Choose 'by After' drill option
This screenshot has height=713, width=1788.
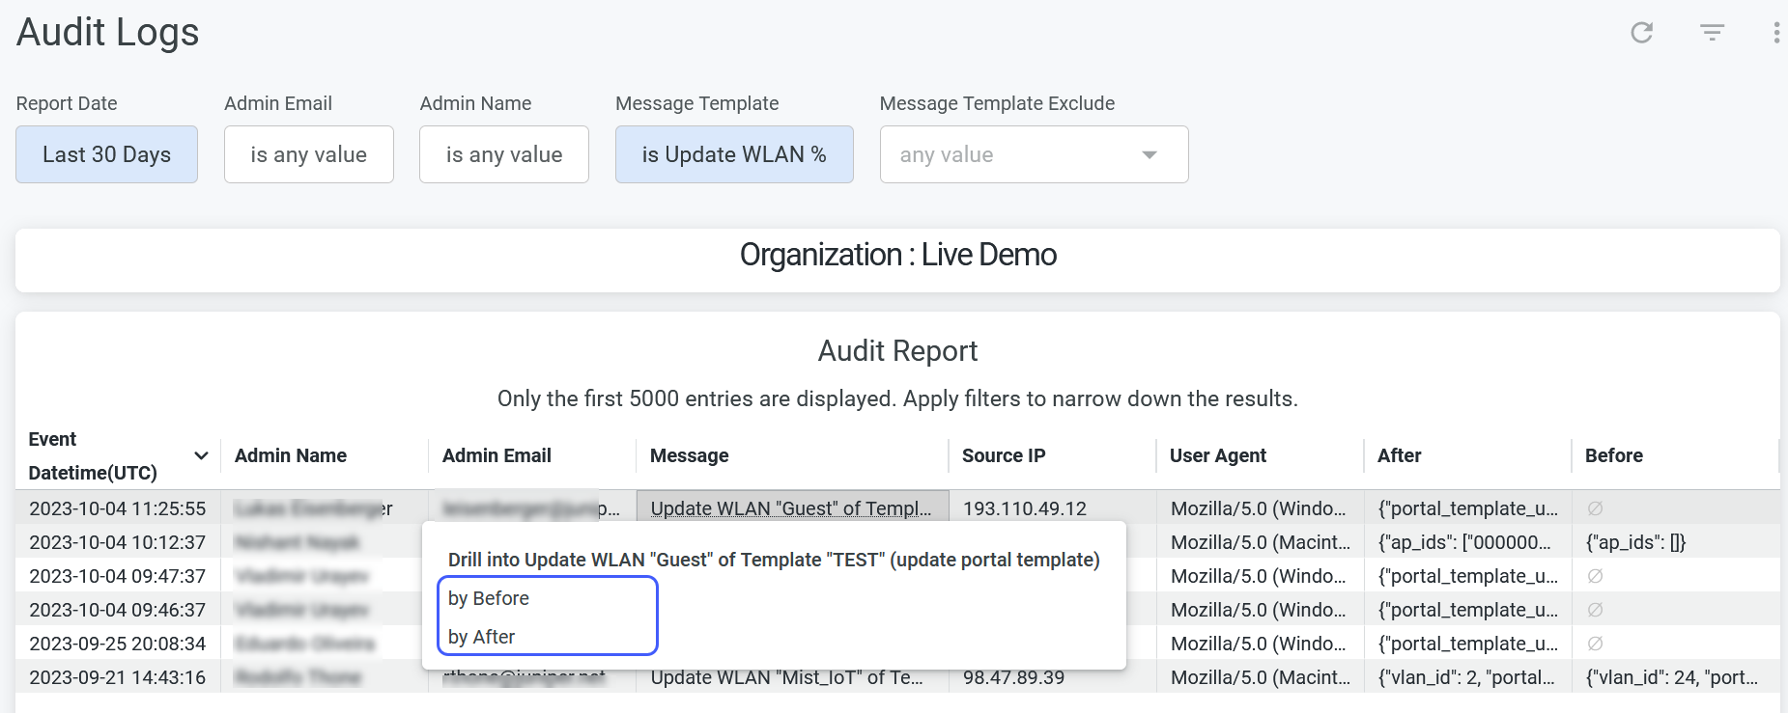tap(482, 637)
